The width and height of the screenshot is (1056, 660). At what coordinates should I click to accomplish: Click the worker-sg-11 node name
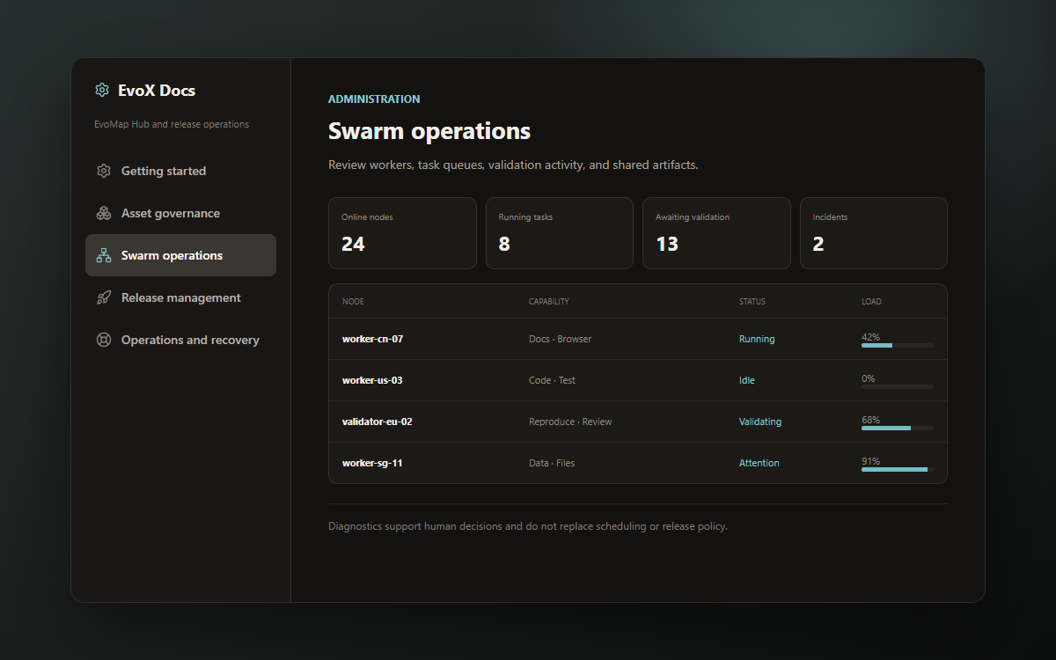pyautogui.click(x=372, y=463)
